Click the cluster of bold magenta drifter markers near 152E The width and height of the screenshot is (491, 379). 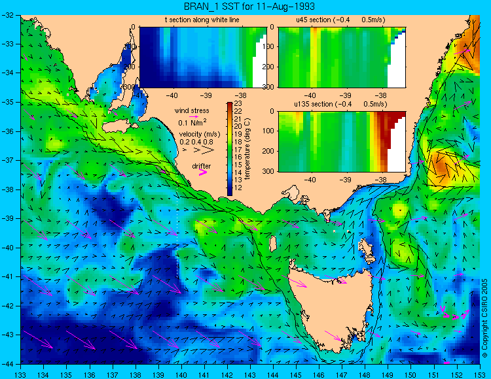(x=455, y=314)
